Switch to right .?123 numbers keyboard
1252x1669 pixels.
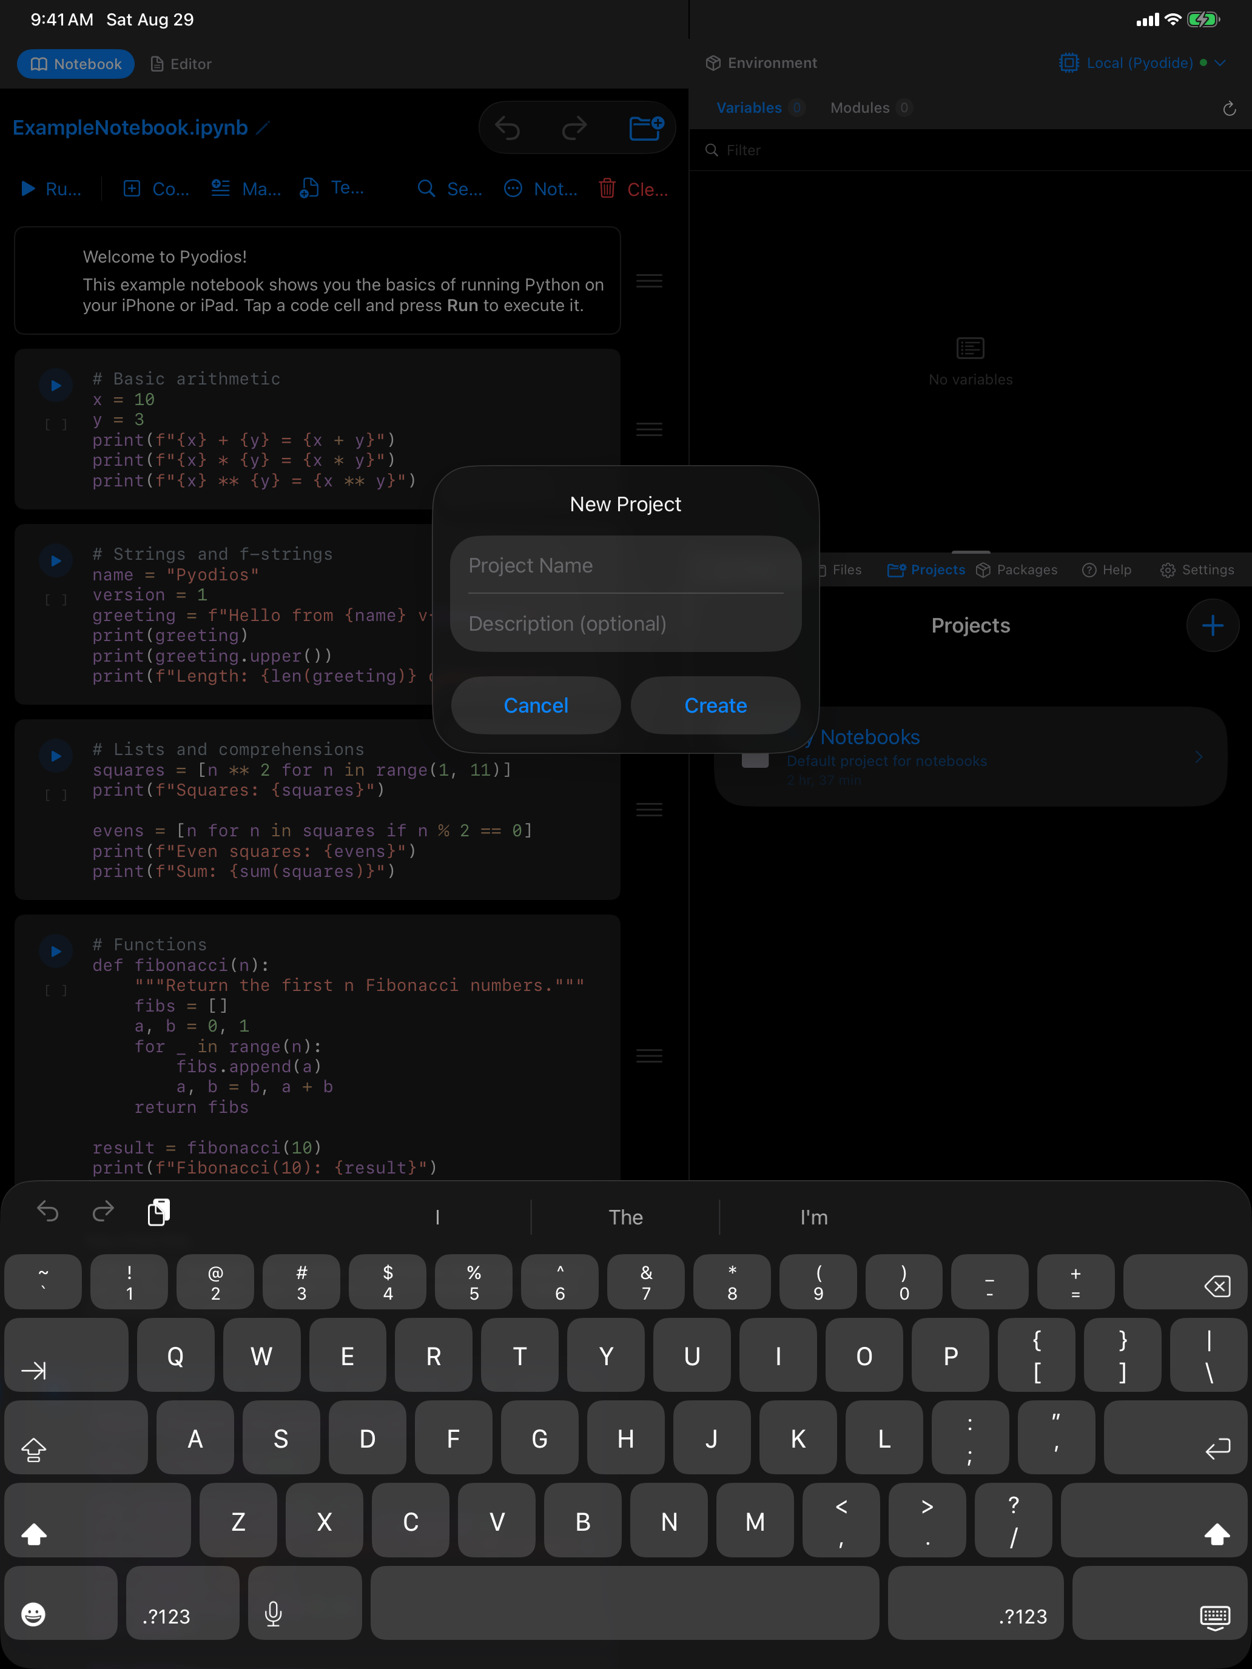point(976,1604)
